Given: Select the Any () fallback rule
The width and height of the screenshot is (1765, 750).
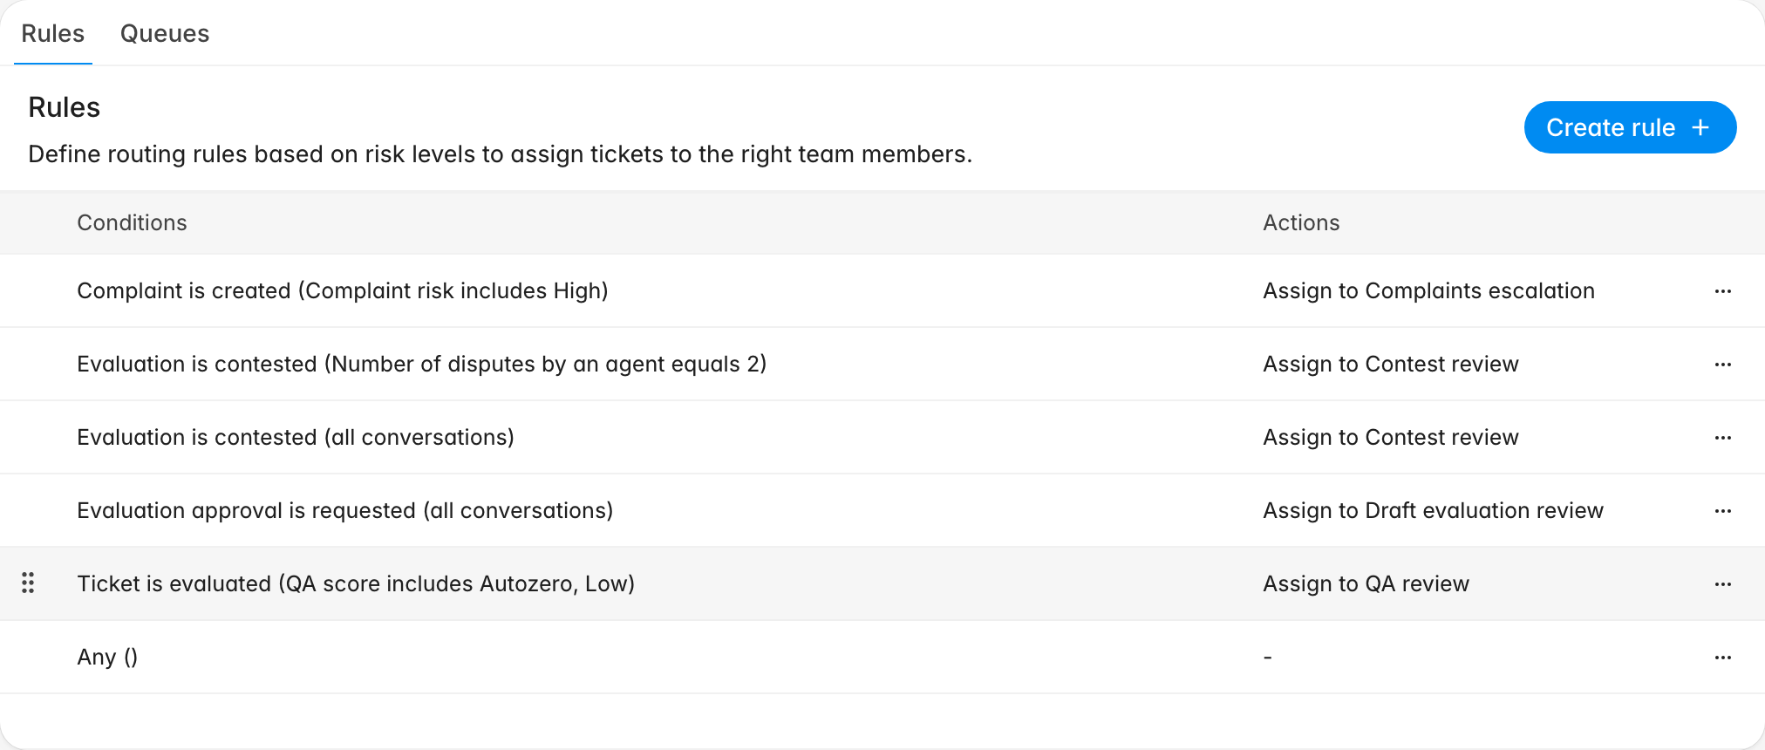Looking at the screenshot, I should click(x=882, y=658).
